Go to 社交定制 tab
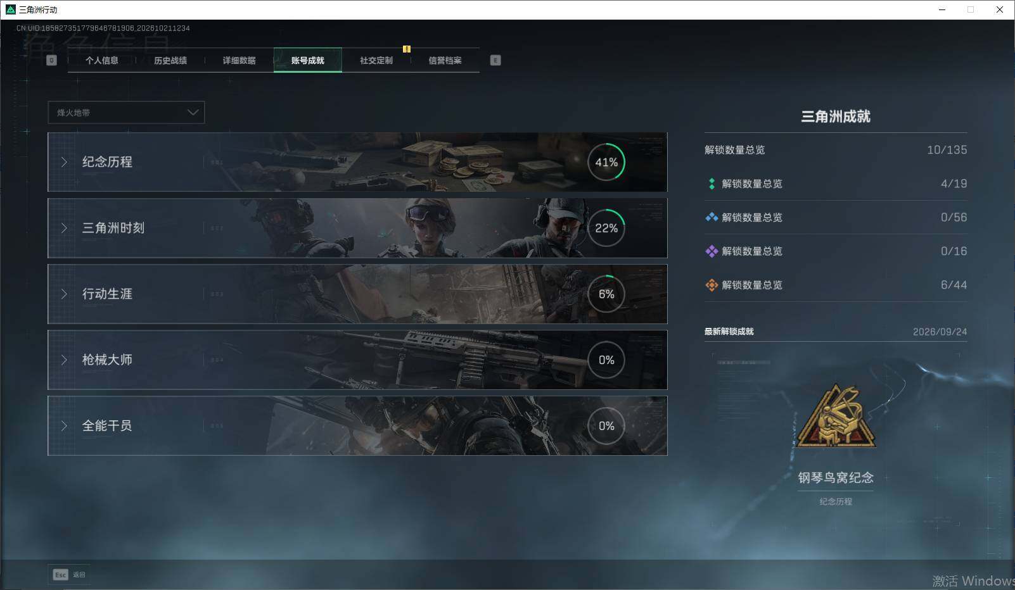 (x=376, y=60)
